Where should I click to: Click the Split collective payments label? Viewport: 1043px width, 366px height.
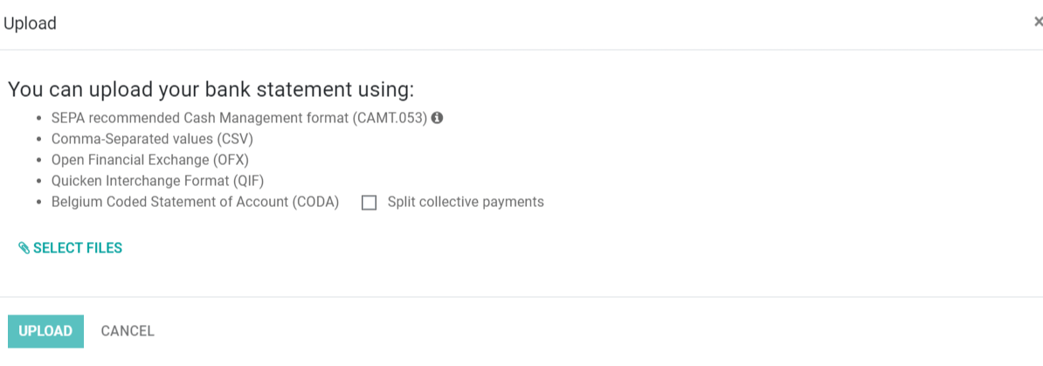(466, 203)
